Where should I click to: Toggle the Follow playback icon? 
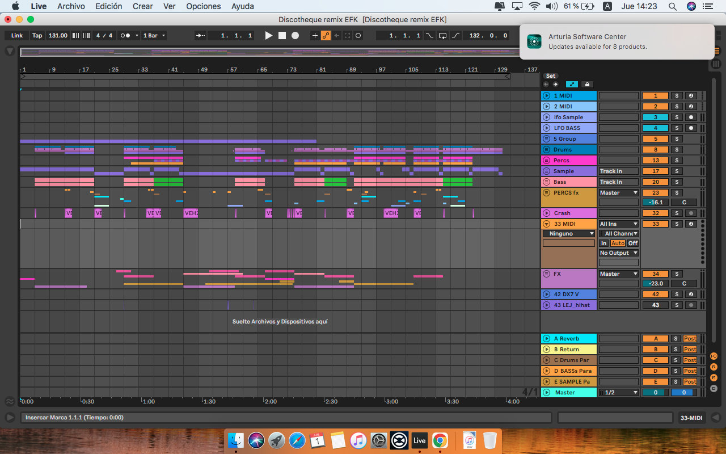pos(201,35)
